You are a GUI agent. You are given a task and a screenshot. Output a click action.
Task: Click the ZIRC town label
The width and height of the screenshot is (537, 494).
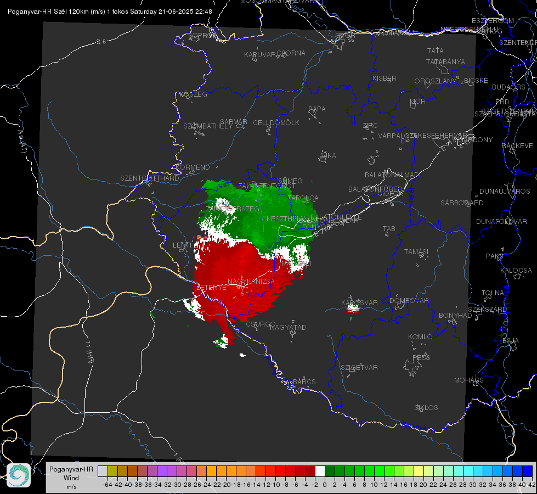(x=370, y=126)
